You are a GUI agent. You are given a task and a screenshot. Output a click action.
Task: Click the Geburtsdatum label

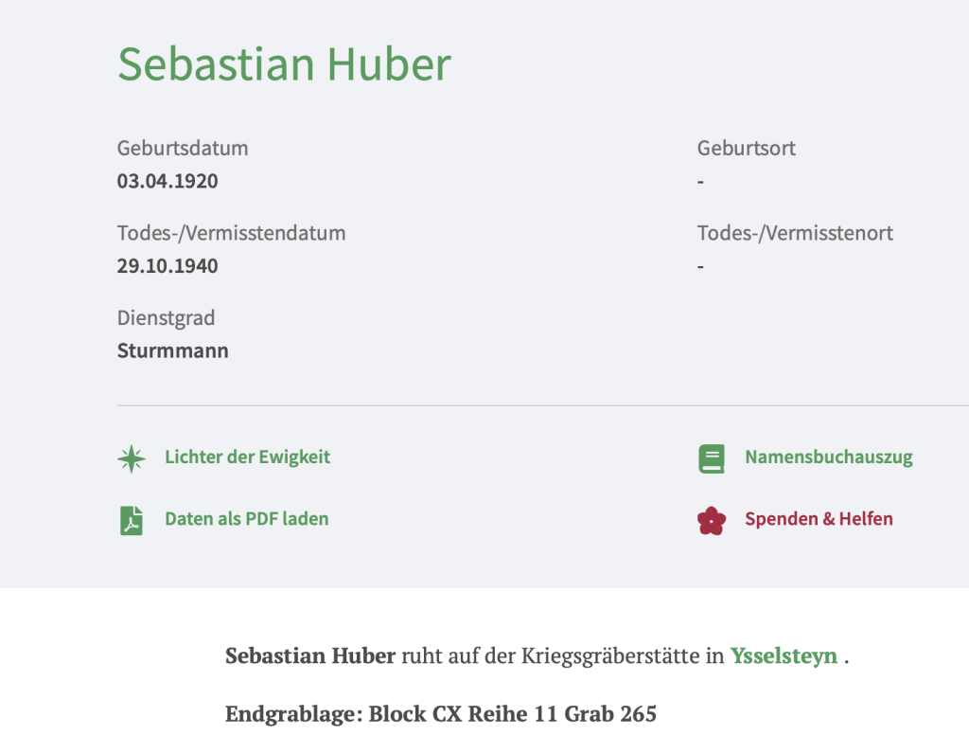click(183, 149)
